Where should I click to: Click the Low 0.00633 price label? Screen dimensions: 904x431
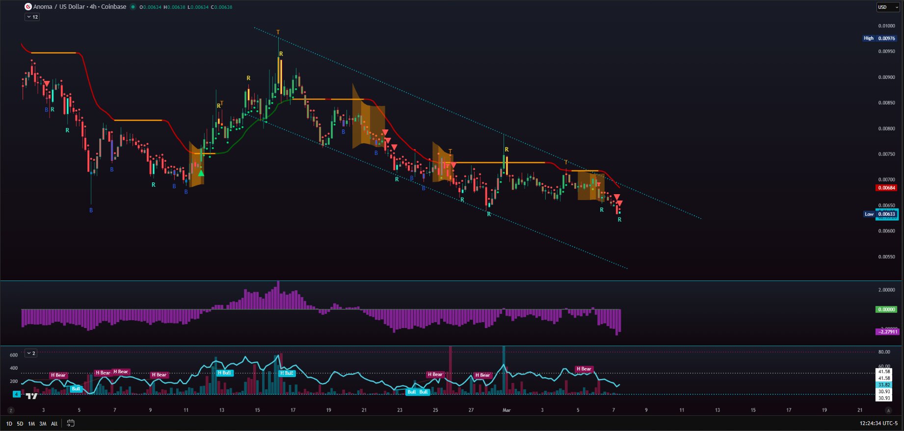click(x=881, y=214)
